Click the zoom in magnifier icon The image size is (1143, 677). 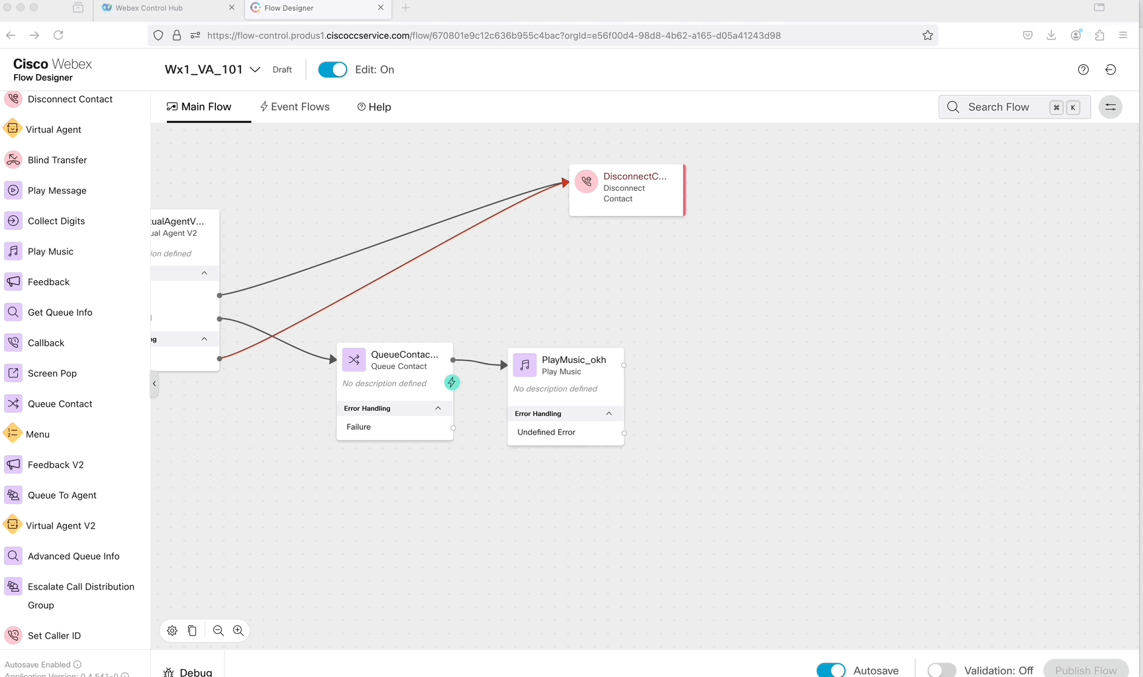point(238,631)
